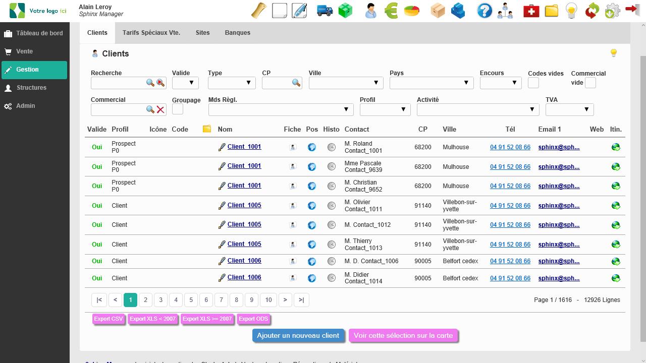Image resolution: width=646 pixels, height=363 pixels.
Task: Open Itin. globe for M. Olivier Contact_1011
Action: (x=616, y=206)
